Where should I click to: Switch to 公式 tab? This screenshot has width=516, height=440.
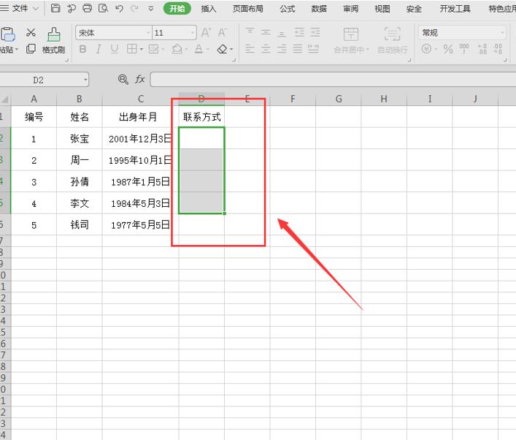pos(288,9)
